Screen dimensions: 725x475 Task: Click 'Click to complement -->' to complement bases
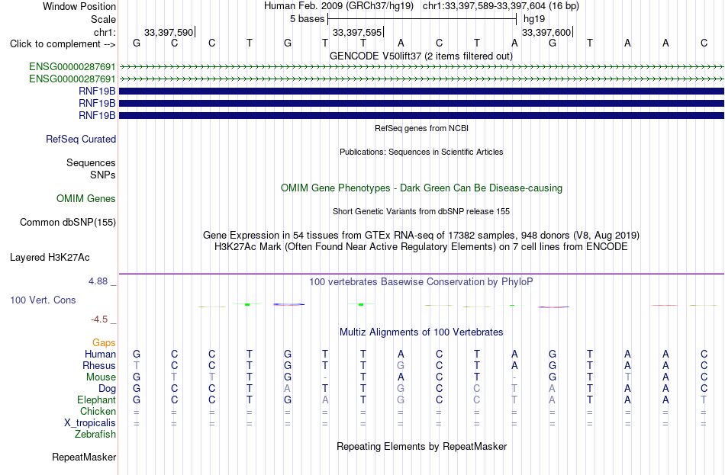coord(63,44)
